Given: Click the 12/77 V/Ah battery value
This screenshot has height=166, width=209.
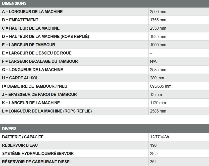Looking at the screenshot, I should pyautogui.click(x=160, y=137).
